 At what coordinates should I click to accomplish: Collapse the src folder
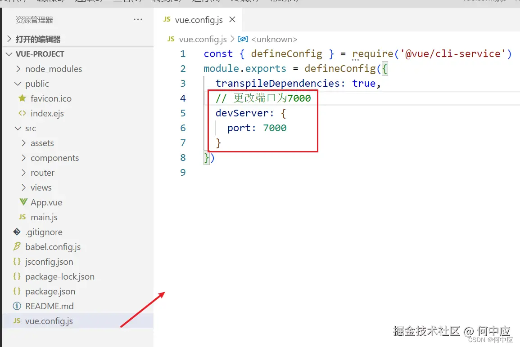18,128
